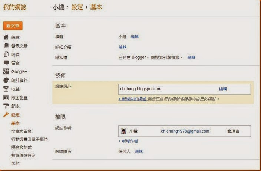Screen dimensions: 261x171
Task: Open 行動裝置及電子郵件 settings sub-item
Action: click(x=30, y=139)
